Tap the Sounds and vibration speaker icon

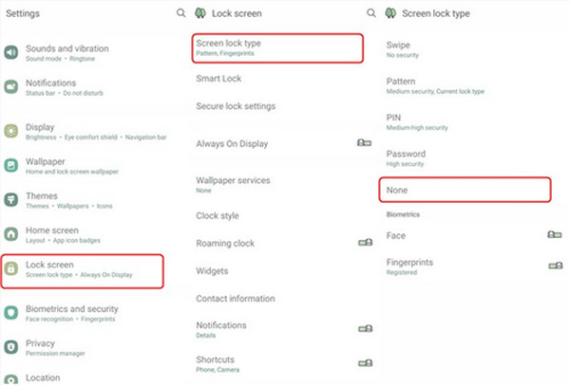pos(10,52)
